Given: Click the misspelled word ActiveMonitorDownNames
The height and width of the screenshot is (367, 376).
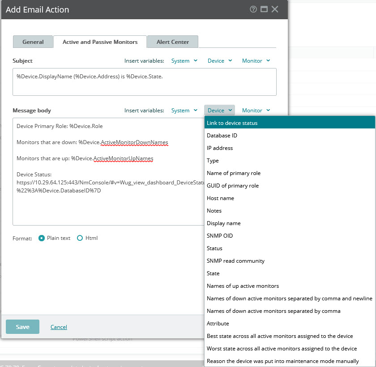Looking at the screenshot, I should (134, 142).
